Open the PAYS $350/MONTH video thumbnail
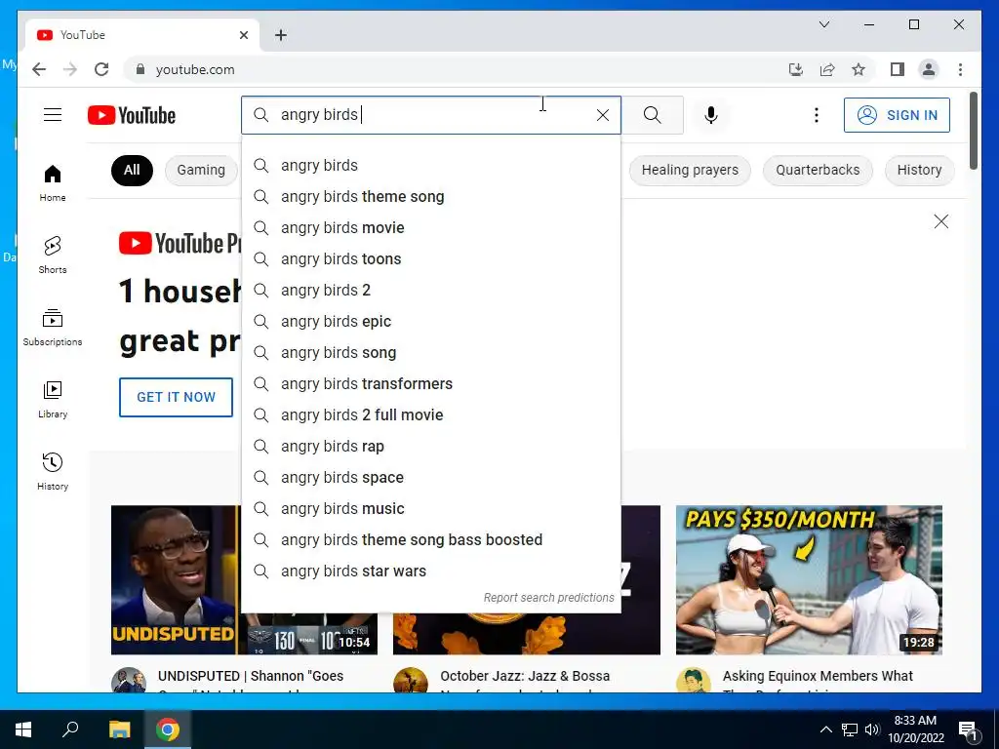This screenshot has height=749, width=999. (809, 579)
